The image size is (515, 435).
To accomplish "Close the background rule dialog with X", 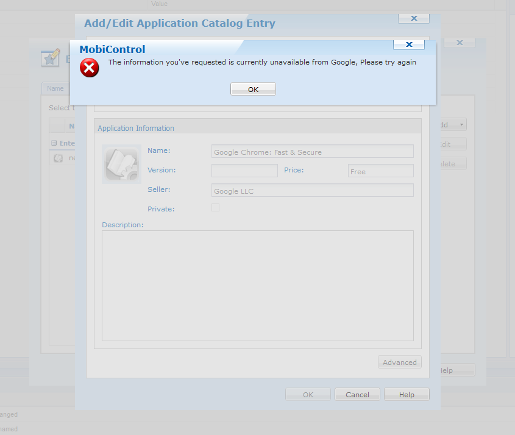I will pos(460,43).
